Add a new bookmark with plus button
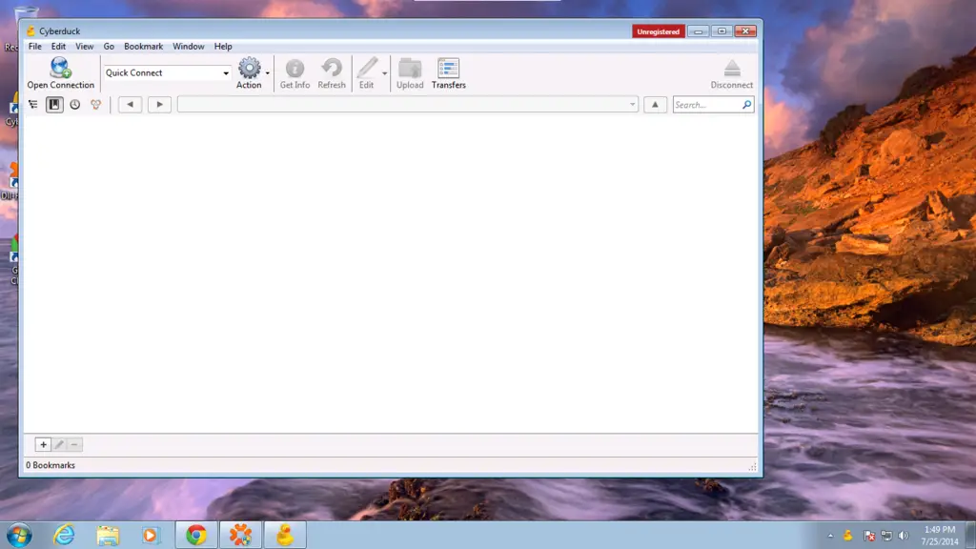 click(x=43, y=444)
